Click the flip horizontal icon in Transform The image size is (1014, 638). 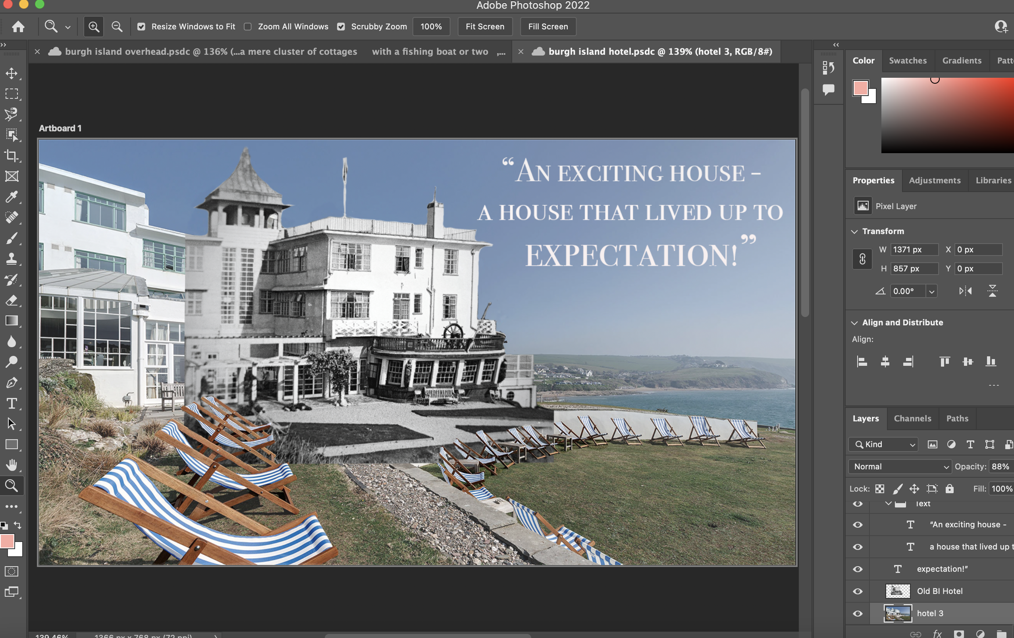965,291
